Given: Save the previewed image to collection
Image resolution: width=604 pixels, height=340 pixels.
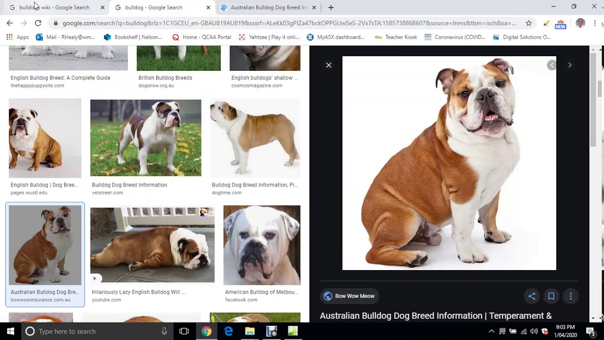Looking at the screenshot, I should pyautogui.click(x=551, y=296).
